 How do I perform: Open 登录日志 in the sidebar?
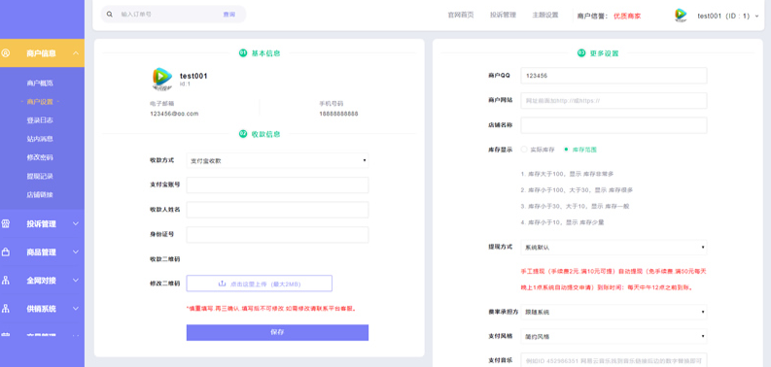[x=40, y=120]
